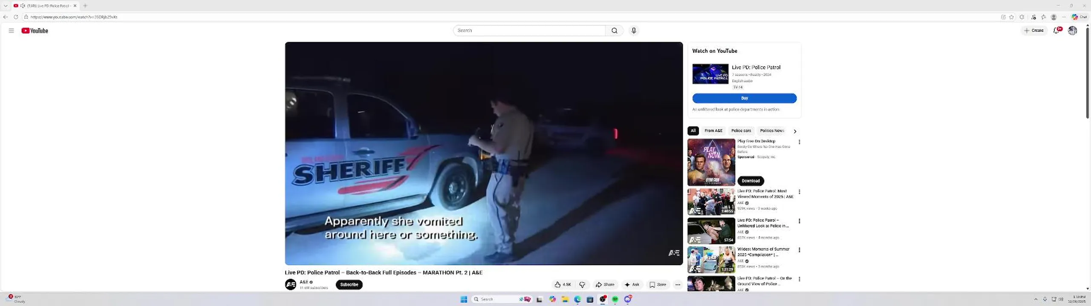Dislike the video with the thumbs down
The width and height of the screenshot is (1091, 306).
coord(582,285)
